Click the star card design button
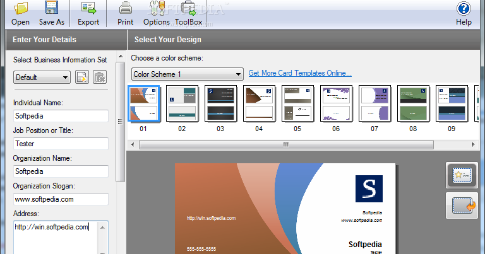 462,175
